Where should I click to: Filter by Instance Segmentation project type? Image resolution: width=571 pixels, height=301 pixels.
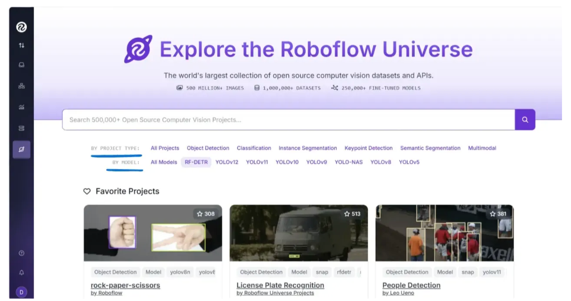pos(308,148)
